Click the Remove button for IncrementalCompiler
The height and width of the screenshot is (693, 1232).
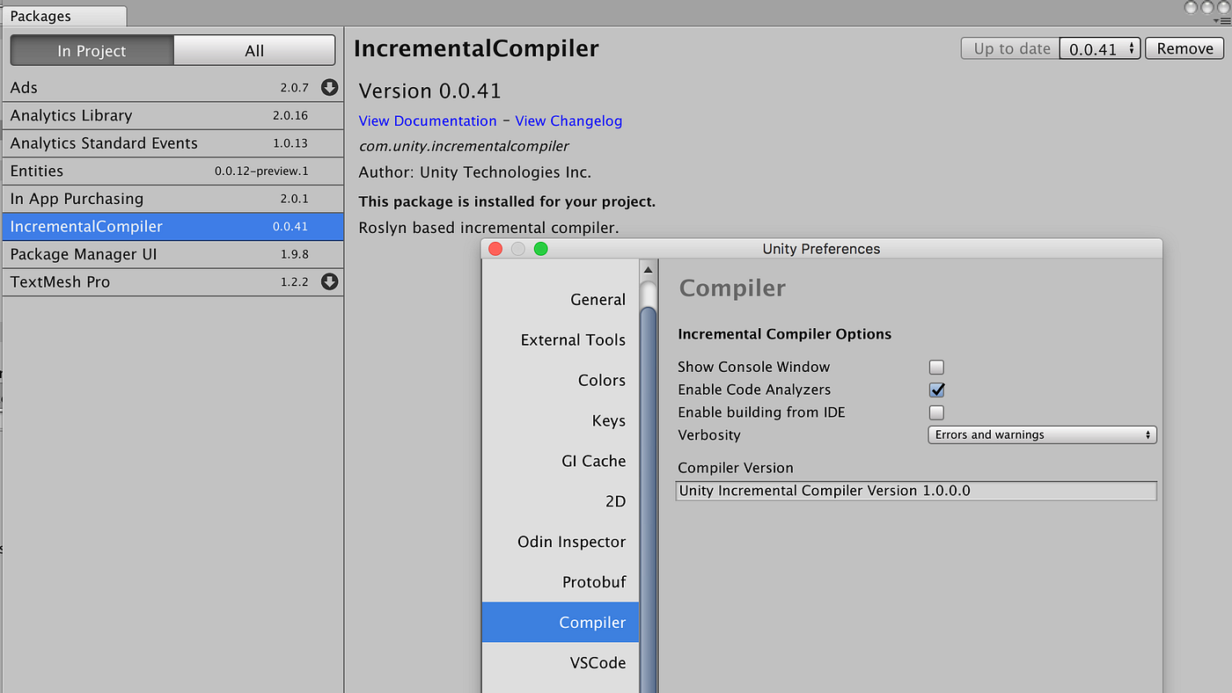click(x=1184, y=48)
